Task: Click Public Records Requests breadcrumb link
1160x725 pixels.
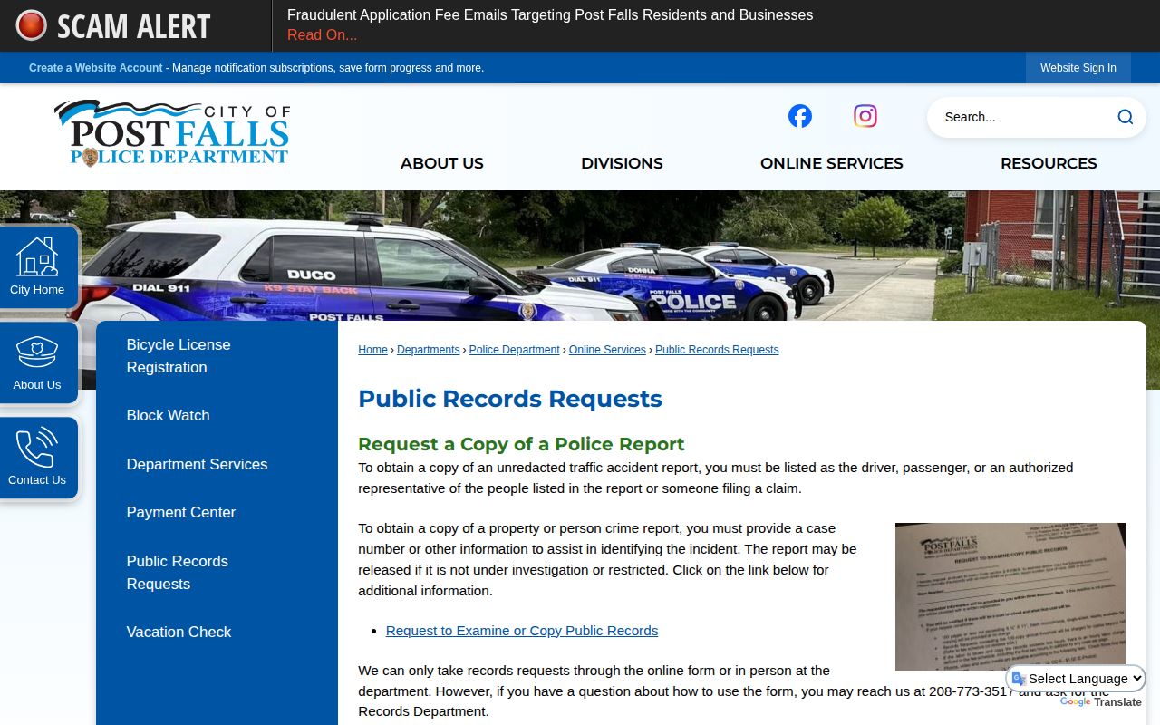Action: 717,350
